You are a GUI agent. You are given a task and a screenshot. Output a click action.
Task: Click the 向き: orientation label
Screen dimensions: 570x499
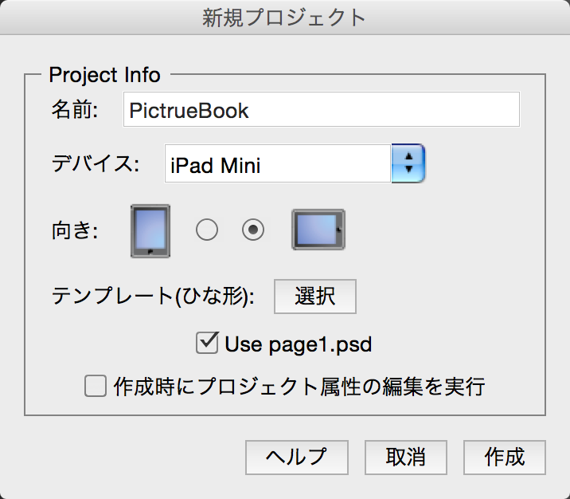tap(75, 230)
